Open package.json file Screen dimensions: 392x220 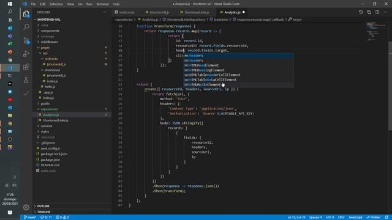tap(50, 159)
